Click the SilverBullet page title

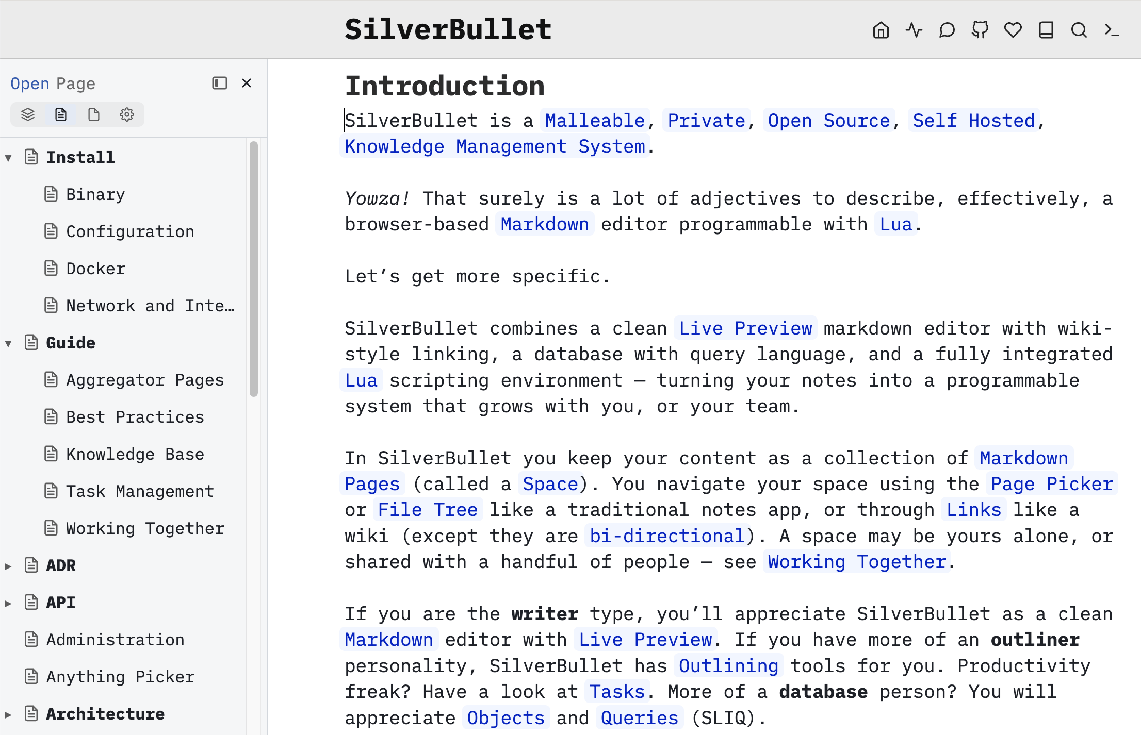448,29
